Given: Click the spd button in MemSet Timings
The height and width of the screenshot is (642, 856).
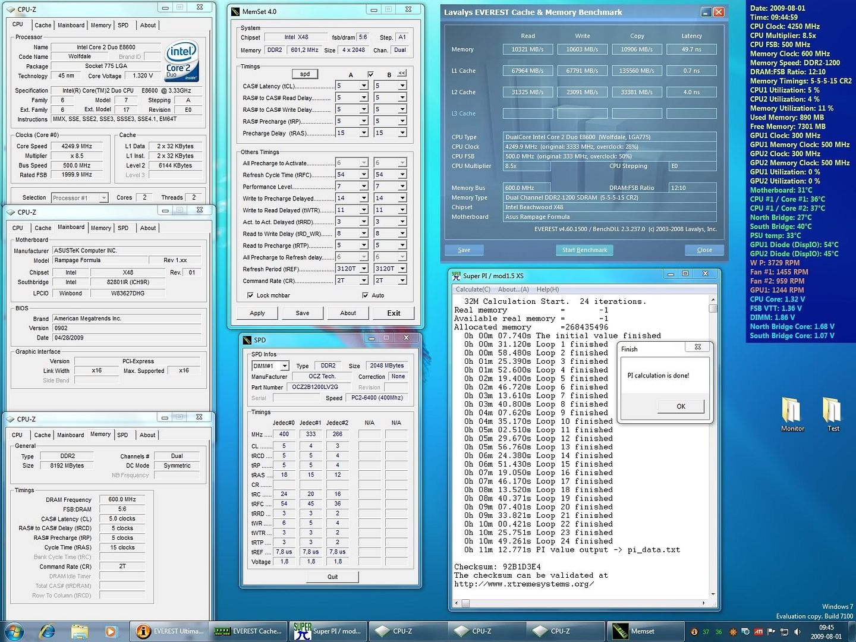Looking at the screenshot, I should (305, 74).
